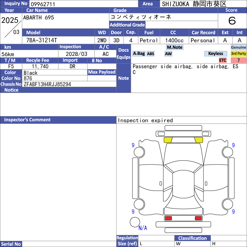Click the score value 6
The image size is (247, 247).
click(232, 21)
